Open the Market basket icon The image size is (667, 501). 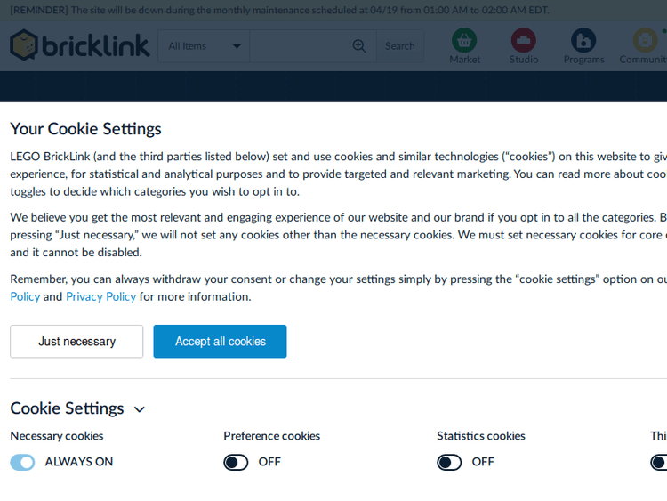464,41
